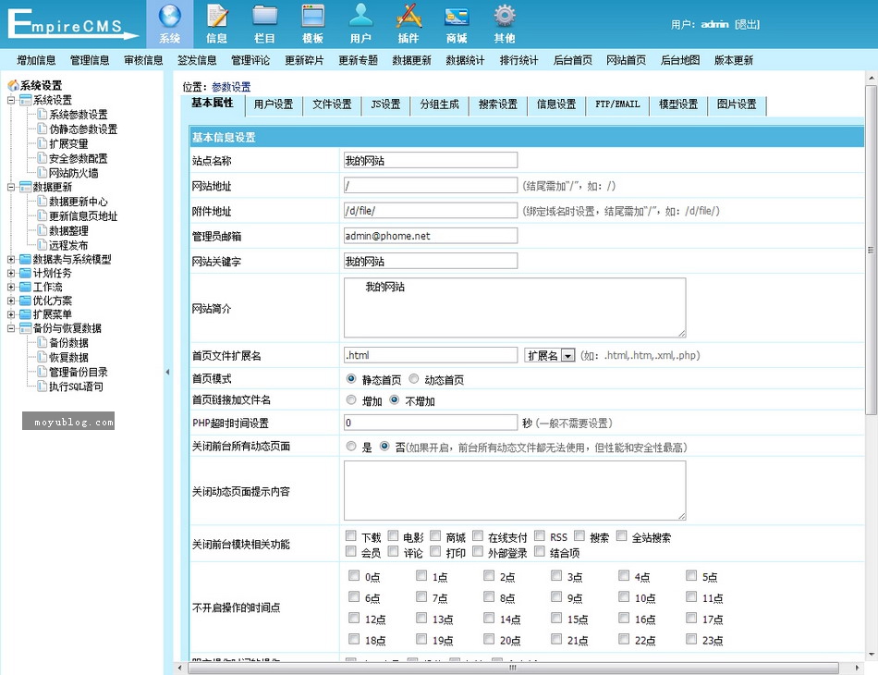Switch to the 文件设置 tab
The width and height of the screenshot is (878, 675).
(x=332, y=104)
